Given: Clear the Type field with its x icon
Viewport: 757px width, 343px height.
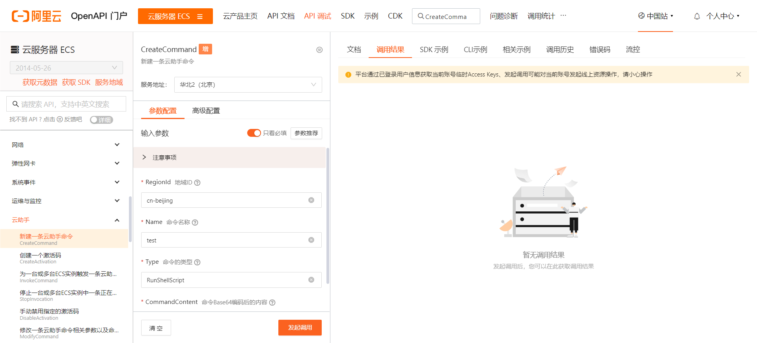Looking at the screenshot, I should (311, 280).
